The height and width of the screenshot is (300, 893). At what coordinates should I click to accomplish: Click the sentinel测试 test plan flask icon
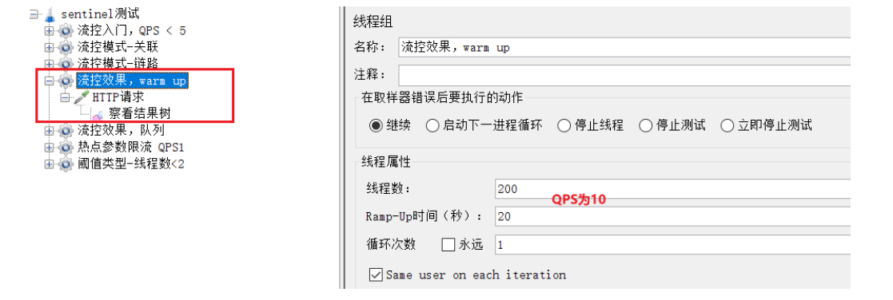(x=50, y=14)
